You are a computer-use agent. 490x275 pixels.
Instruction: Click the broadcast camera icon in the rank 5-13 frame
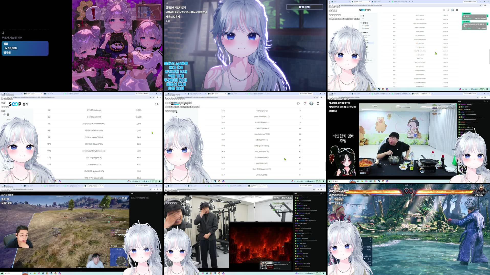157,104
